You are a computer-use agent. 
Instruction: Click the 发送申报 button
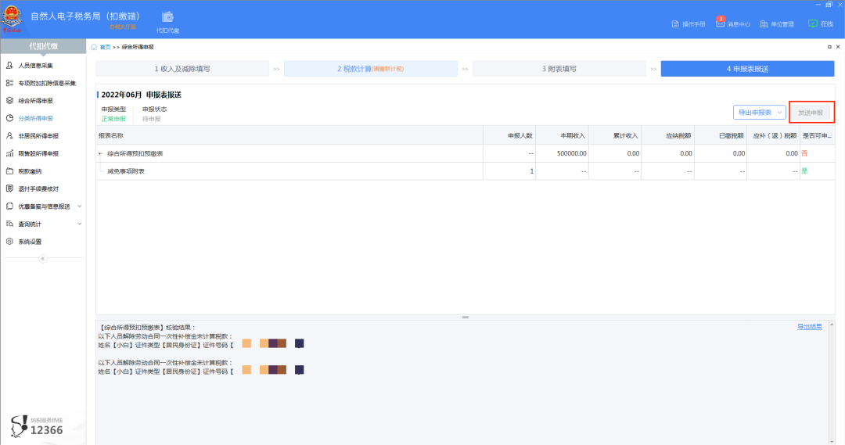(x=810, y=113)
